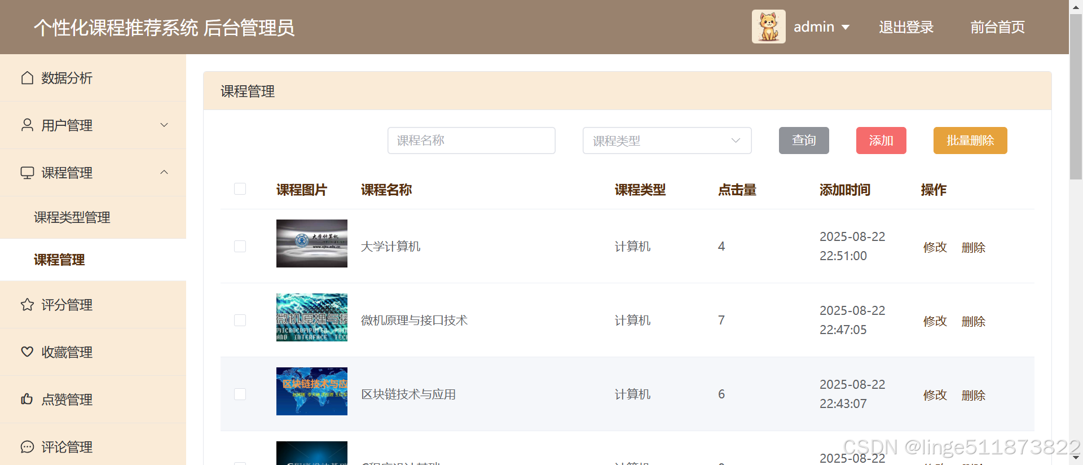1083x465 pixels.
Task: Click the monitor icon beside 课程管理
Action: tap(27, 173)
